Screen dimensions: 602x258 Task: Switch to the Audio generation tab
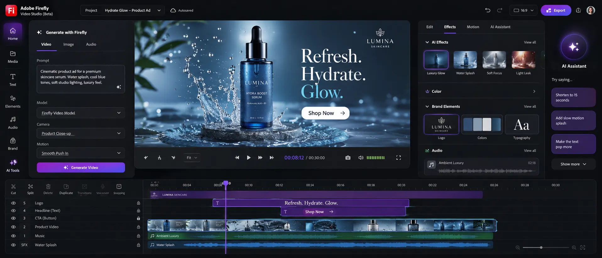pos(91,44)
